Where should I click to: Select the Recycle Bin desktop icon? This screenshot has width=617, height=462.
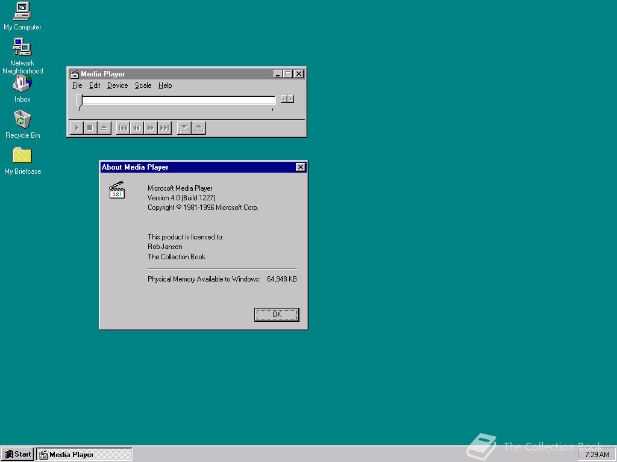(x=22, y=125)
